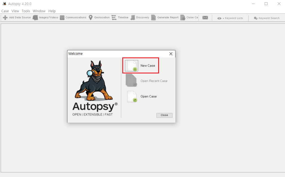Open the Images/Videos gallery toolbar icon

point(35,17)
